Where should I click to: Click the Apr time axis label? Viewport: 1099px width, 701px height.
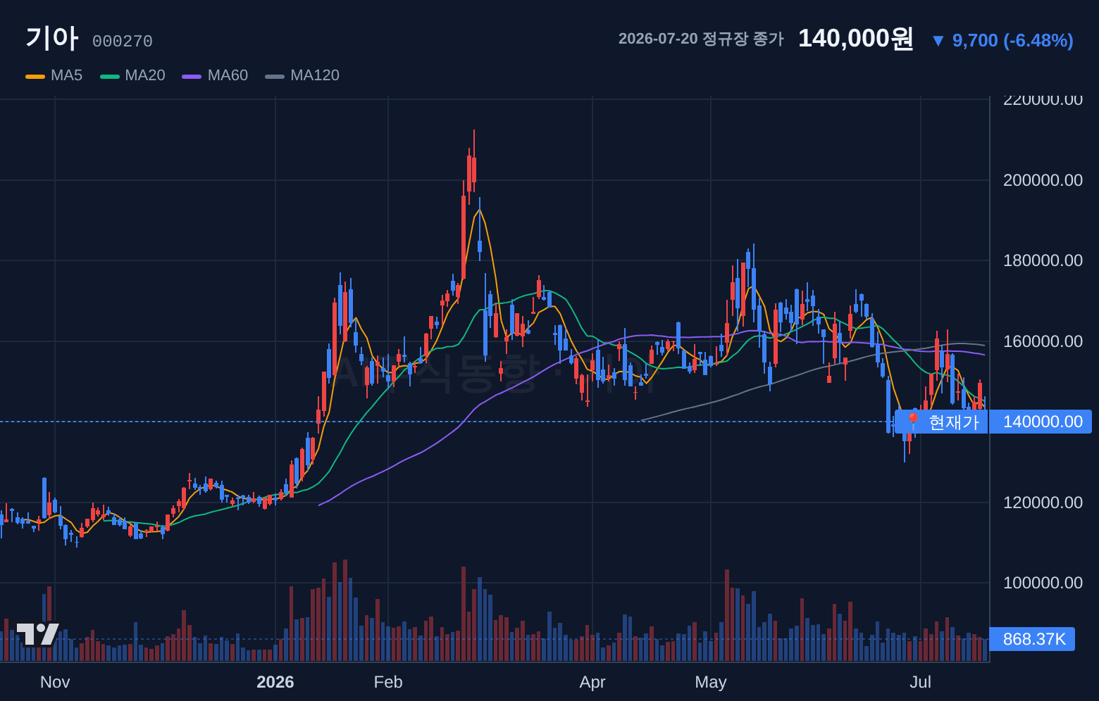[x=592, y=682]
